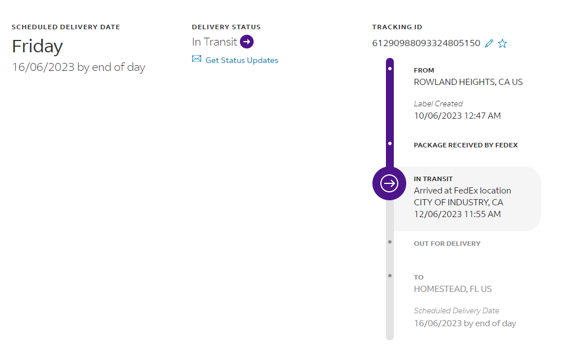Viewport: 582px width, 351px height.
Task: Click the tracking ID number 6129098809324805150
Action: (x=426, y=43)
